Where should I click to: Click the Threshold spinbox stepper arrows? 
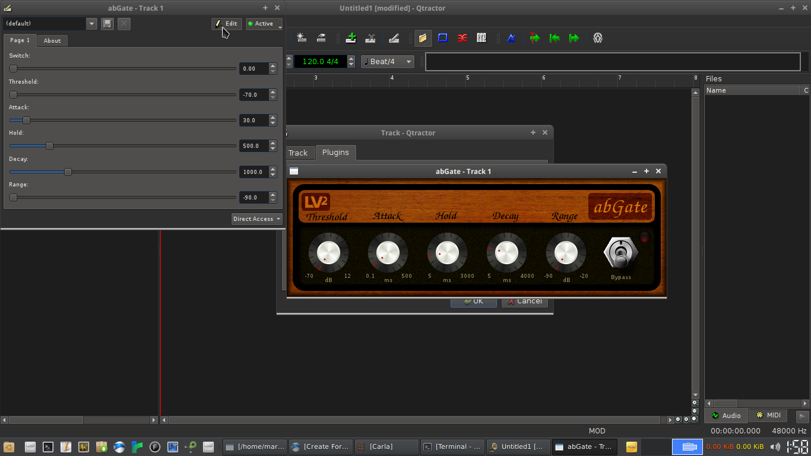tap(273, 94)
